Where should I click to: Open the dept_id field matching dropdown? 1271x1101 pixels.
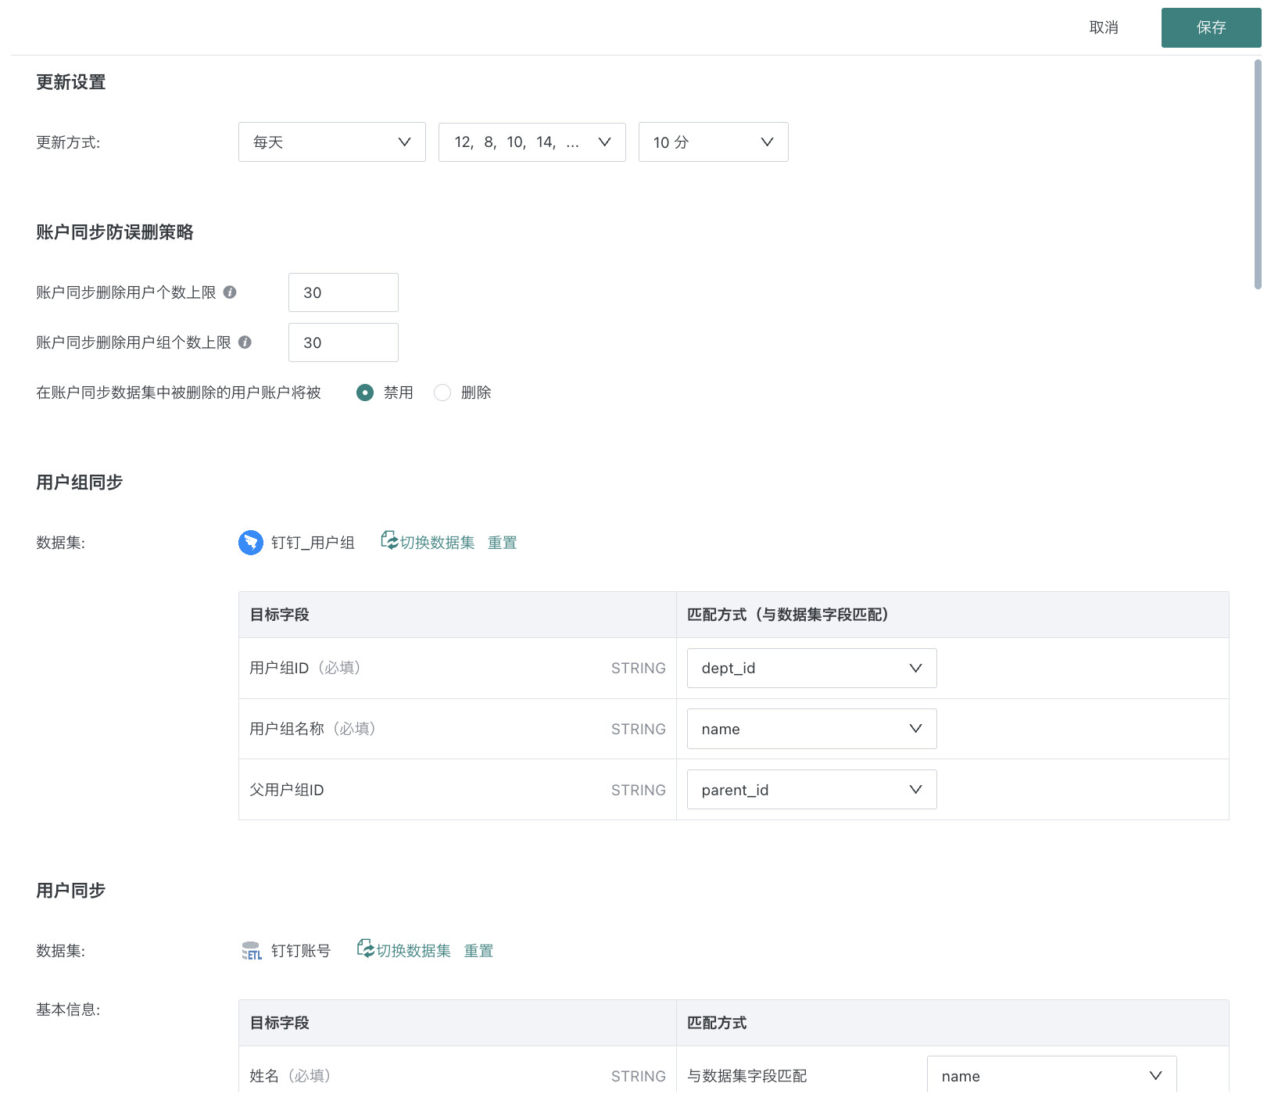tap(811, 669)
